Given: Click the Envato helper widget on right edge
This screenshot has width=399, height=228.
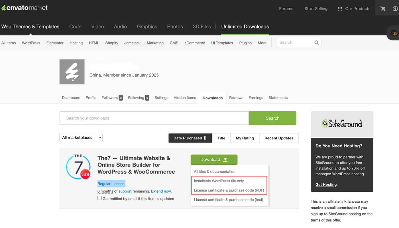Looking at the screenshot, I should 394,33.
